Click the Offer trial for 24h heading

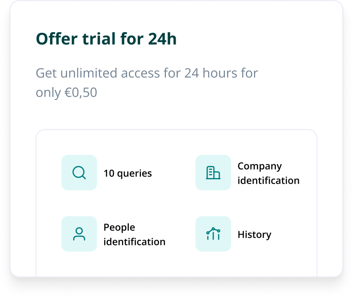(x=107, y=39)
